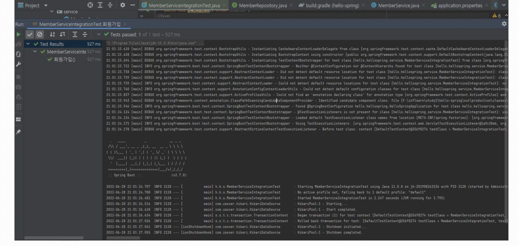Select the 회원가입() test row

pos(63,59)
